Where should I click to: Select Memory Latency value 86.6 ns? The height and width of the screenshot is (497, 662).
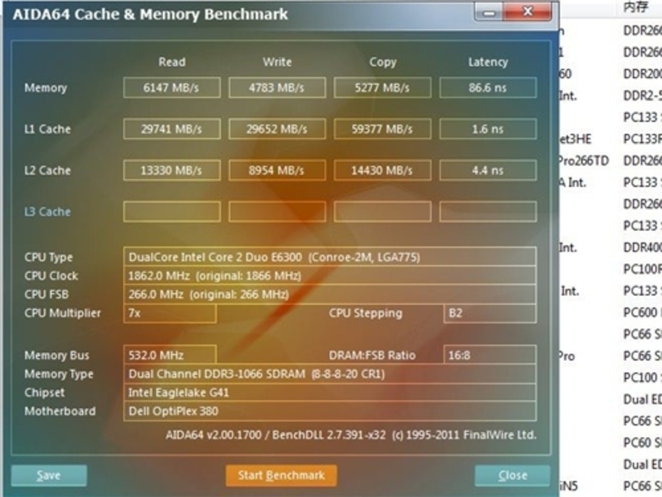click(x=488, y=88)
